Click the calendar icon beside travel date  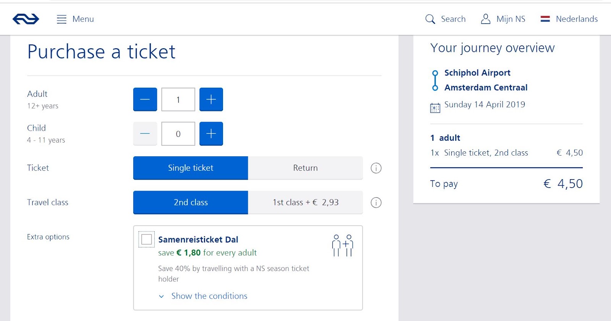[x=435, y=108]
